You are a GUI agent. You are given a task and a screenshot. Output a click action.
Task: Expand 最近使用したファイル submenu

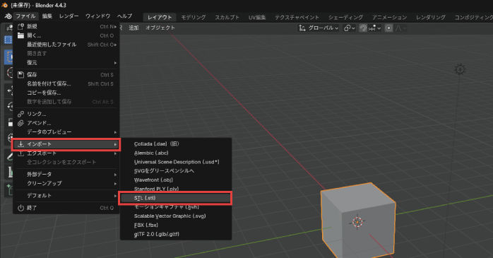[x=115, y=45]
